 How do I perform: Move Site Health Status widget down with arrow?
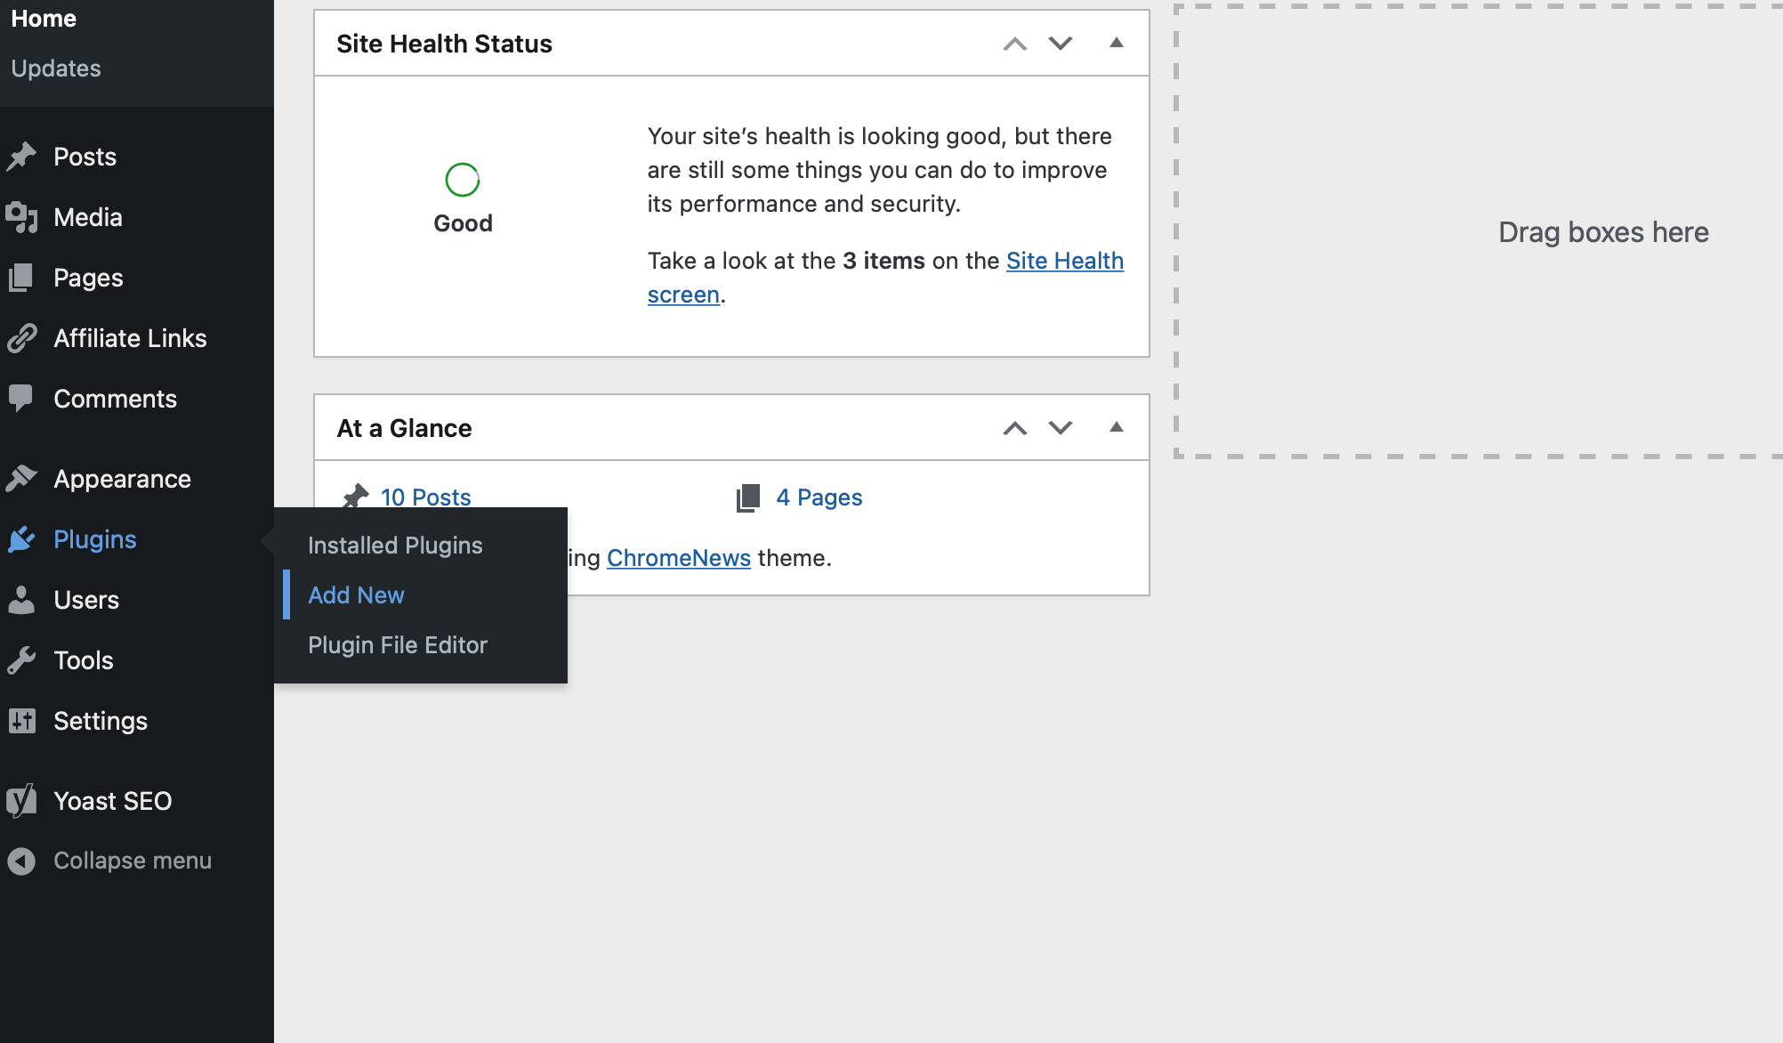tap(1060, 43)
